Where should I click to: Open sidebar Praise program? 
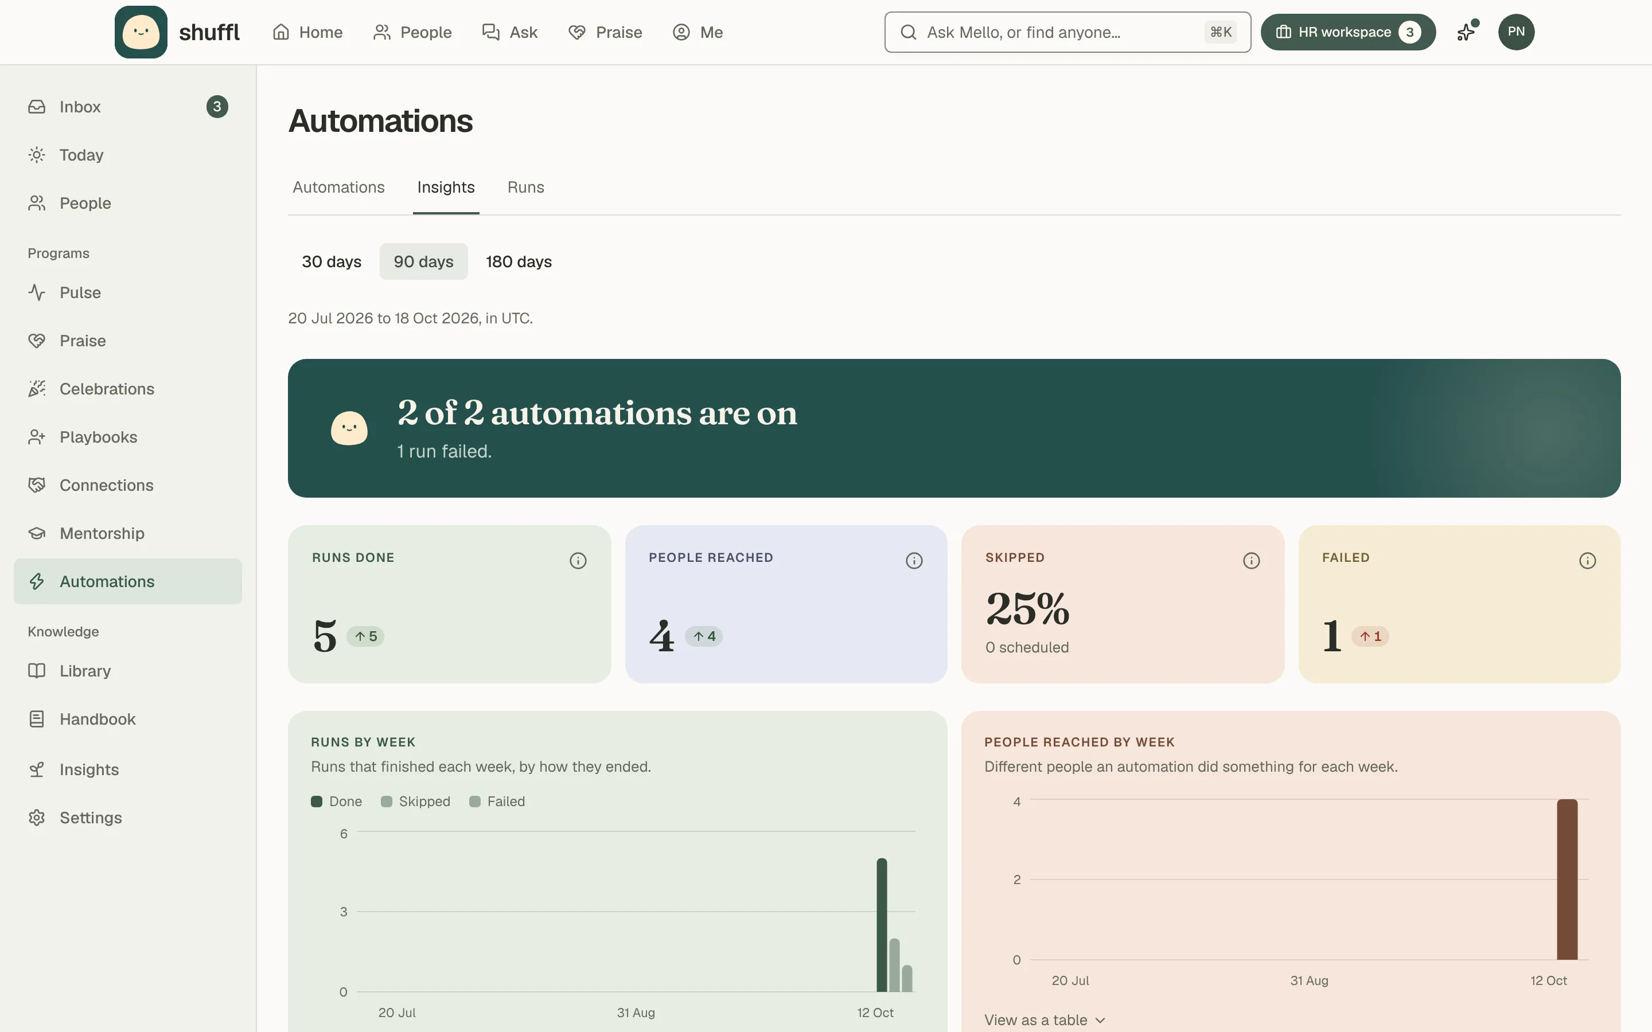pos(128,341)
